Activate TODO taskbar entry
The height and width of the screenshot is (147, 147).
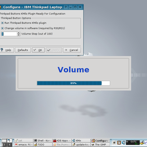(43, 145)
